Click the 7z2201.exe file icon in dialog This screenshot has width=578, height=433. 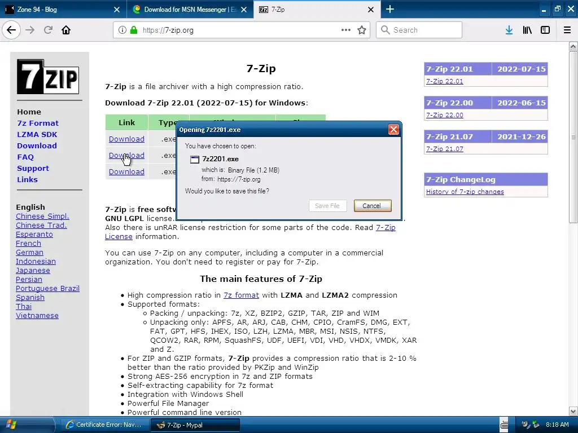tap(194, 159)
